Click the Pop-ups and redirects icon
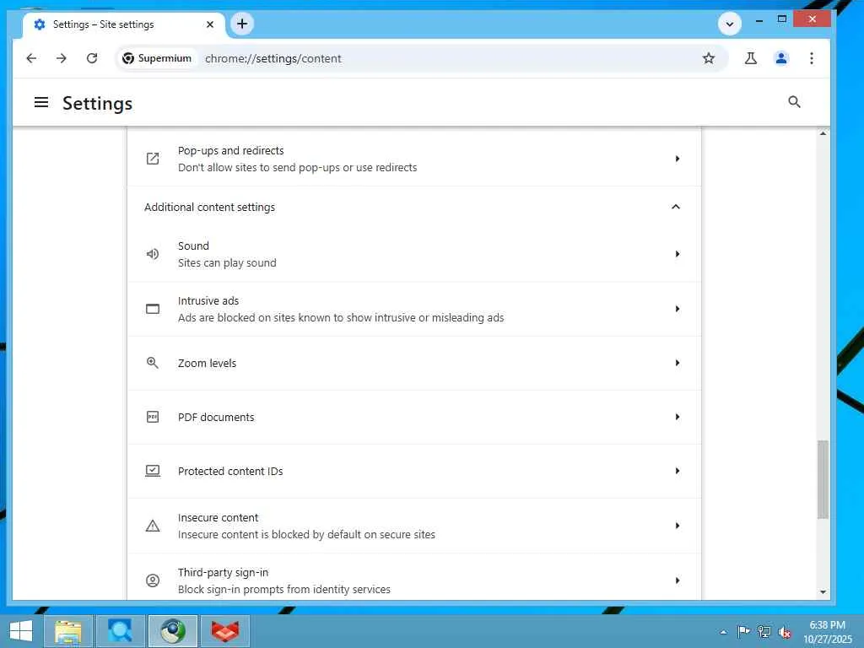Image resolution: width=864 pixels, height=648 pixels. click(153, 159)
